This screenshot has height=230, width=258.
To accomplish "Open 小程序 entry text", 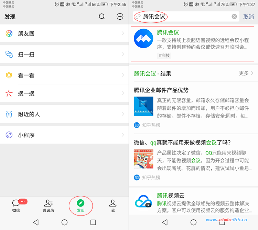I will point(26,135).
